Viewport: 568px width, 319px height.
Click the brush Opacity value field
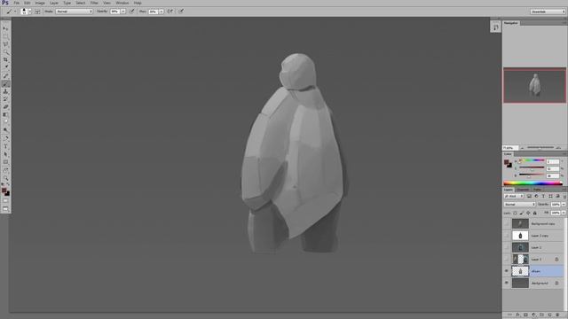114,12
